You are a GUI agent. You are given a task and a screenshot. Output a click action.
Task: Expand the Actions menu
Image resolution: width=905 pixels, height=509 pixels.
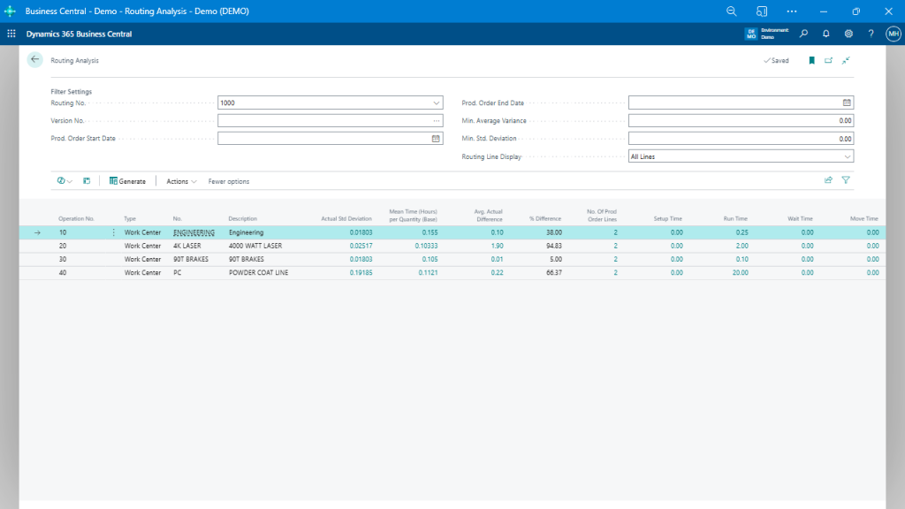[x=179, y=180]
